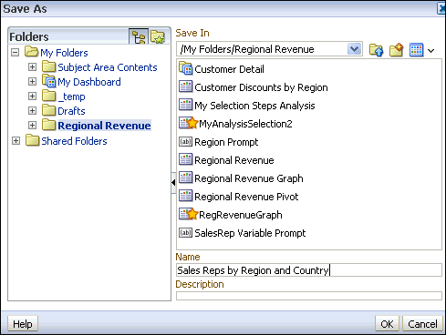Viewport: 446px width, 335px height.
Task: Switch to folder tree view icon
Action: pyautogui.click(x=139, y=37)
